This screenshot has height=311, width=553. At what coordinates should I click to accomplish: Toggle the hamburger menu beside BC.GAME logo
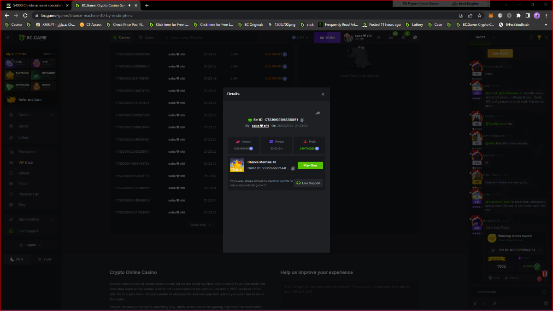(8, 37)
